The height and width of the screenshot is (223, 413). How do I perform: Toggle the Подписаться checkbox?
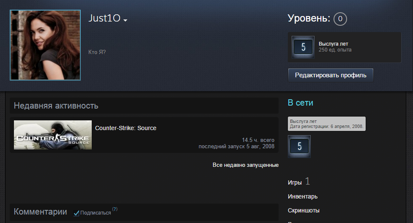[x=76, y=213]
